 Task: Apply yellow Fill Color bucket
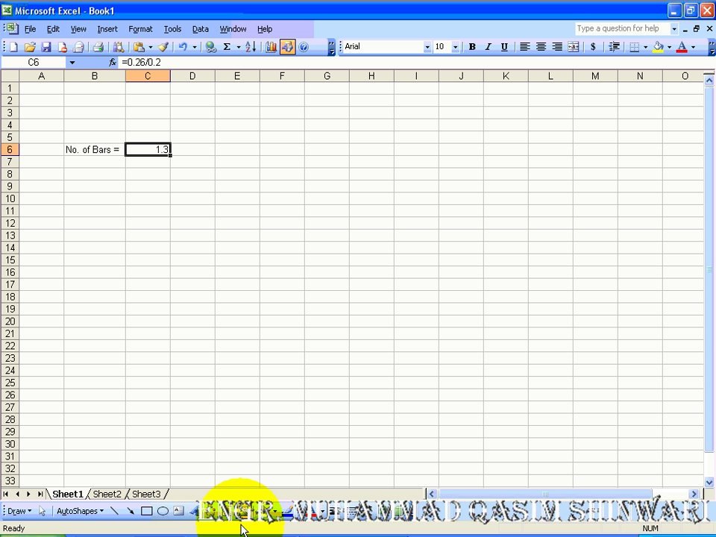coord(658,46)
